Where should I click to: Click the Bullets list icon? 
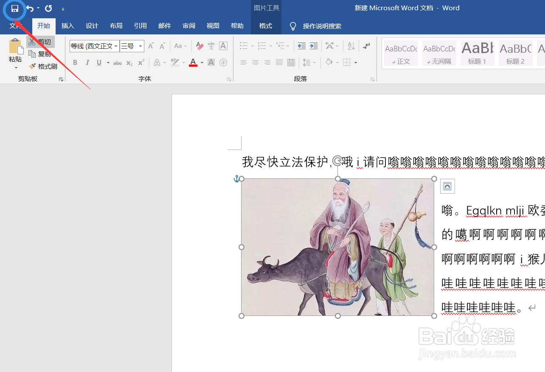coord(244,46)
